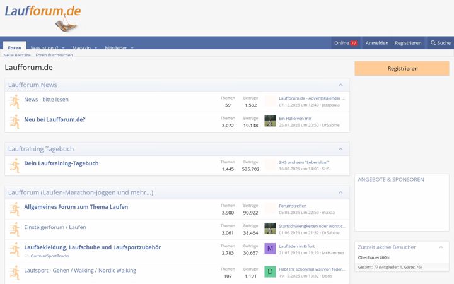Image resolution: width=454 pixels, height=284 pixels.
Task: Click runner icon beside Einsteigerforum / Laufen
Action: (15, 230)
